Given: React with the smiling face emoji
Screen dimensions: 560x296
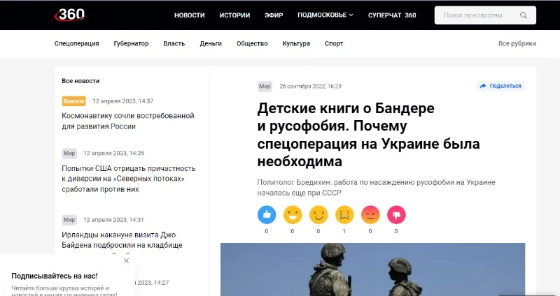Looking at the screenshot, I should pyautogui.click(x=318, y=215).
